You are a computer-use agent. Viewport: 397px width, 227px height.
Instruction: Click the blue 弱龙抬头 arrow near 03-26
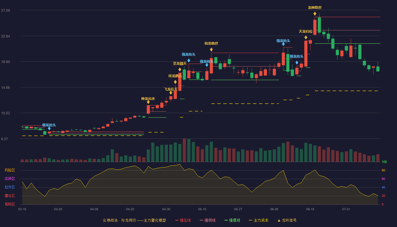pos(49,129)
